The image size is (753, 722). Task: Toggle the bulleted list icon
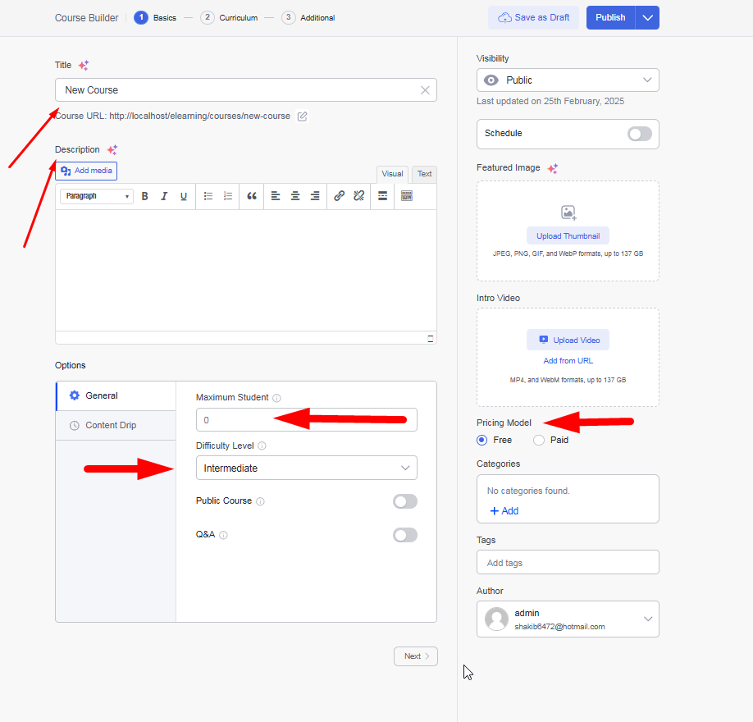pos(208,196)
